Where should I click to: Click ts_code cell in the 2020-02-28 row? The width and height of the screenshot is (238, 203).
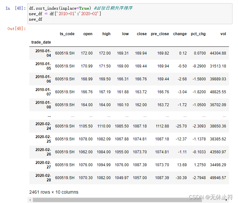pos(65,178)
